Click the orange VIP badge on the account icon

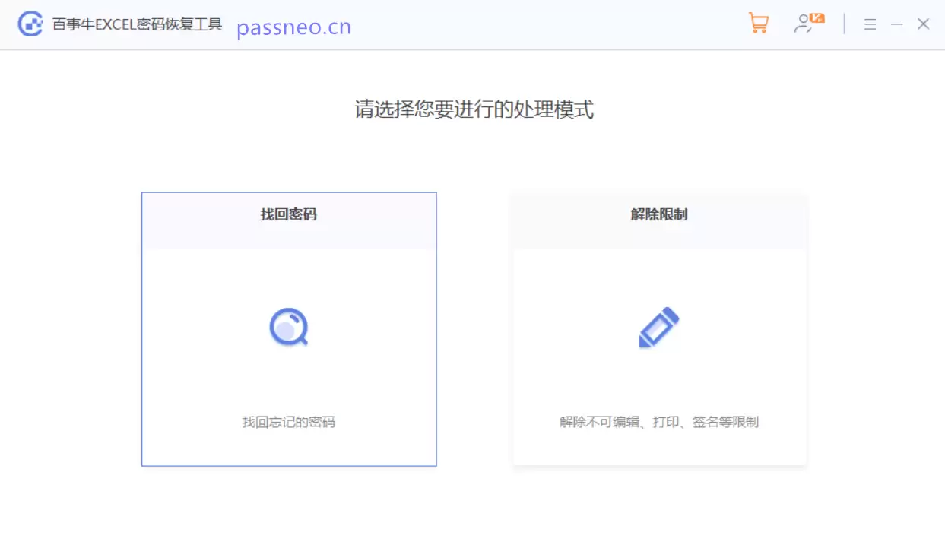(818, 17)
